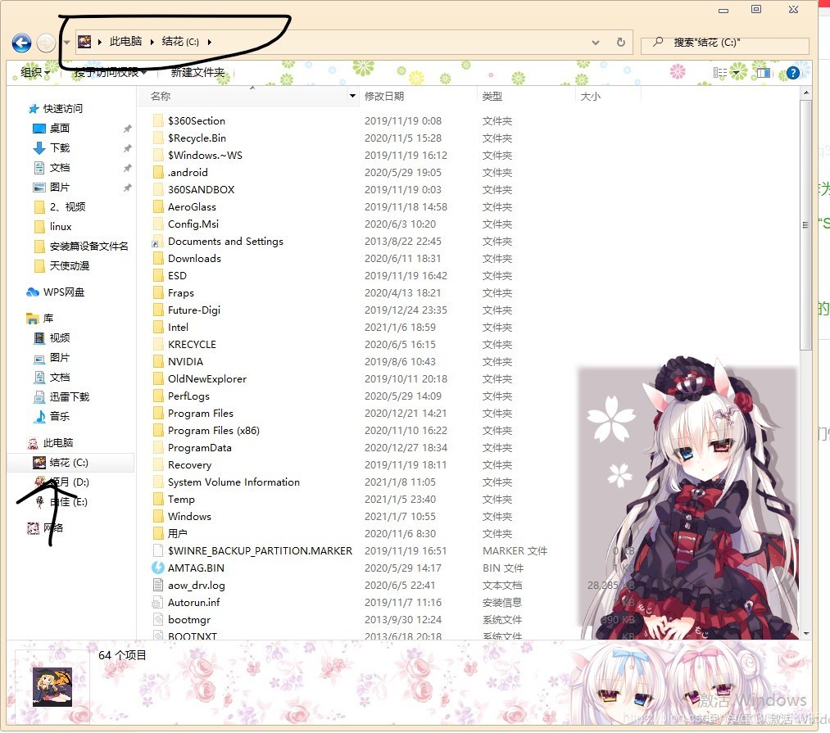Viewport: 830px width, 733px height.
Task: Select the $360Section folder
Action: coord(197,120)
